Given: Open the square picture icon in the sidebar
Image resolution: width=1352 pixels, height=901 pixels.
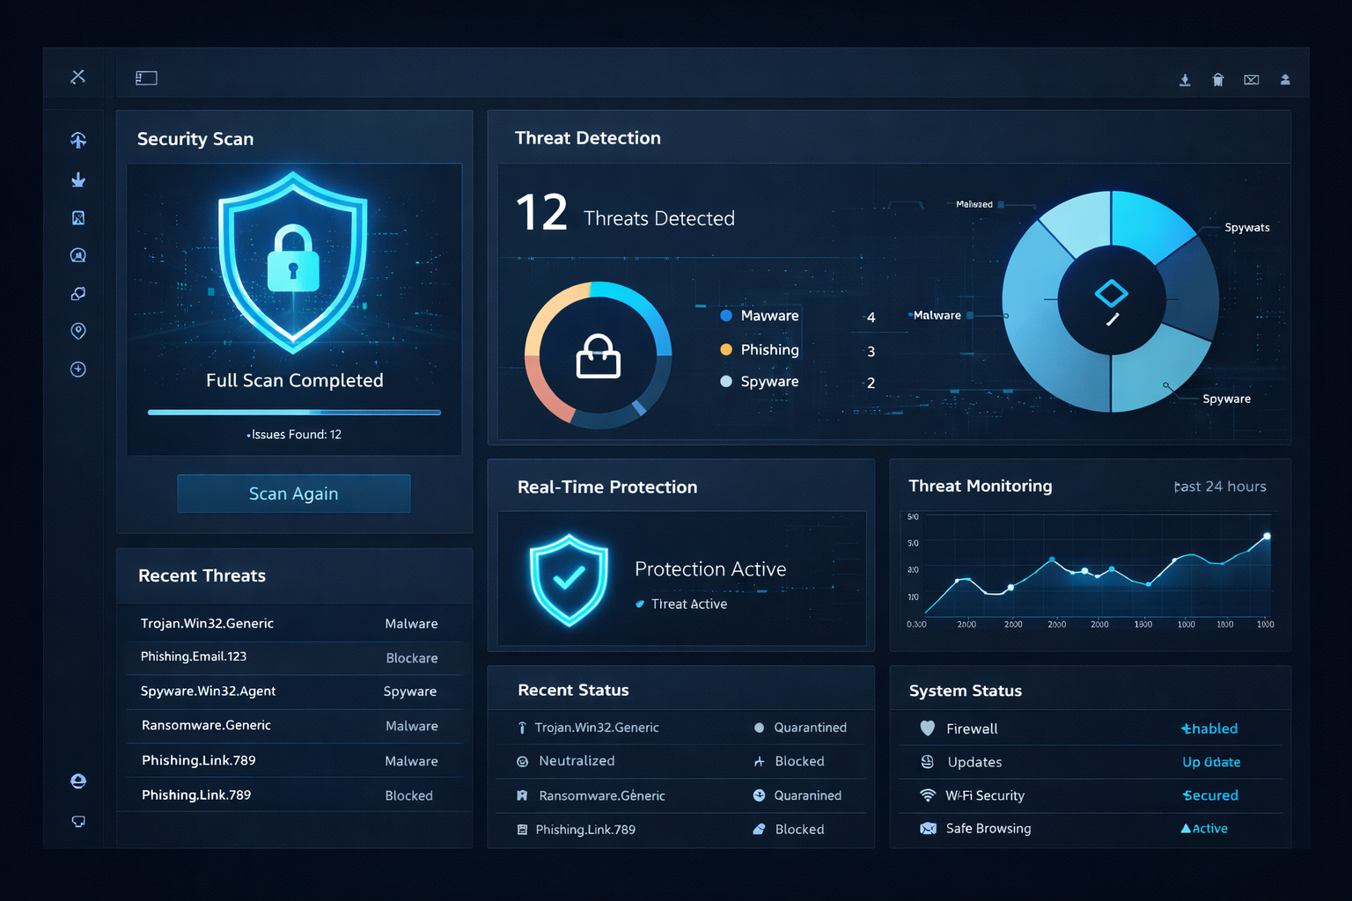Looking at the screenshot, I should [x=78, y=217].
